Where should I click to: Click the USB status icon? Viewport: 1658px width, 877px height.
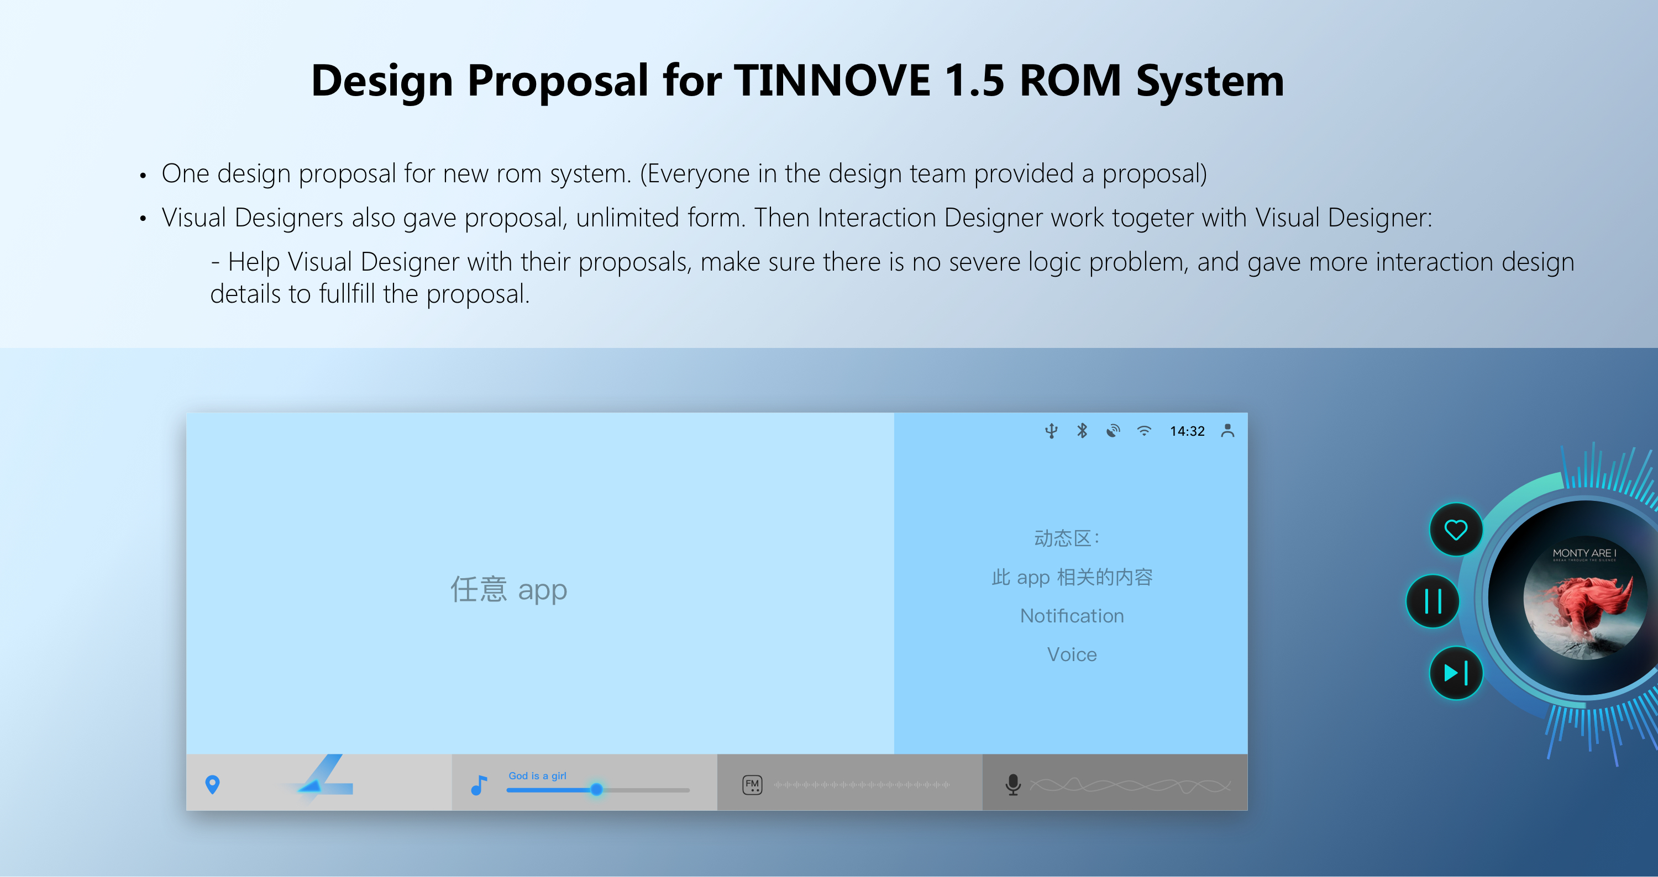coord(1051,431)
